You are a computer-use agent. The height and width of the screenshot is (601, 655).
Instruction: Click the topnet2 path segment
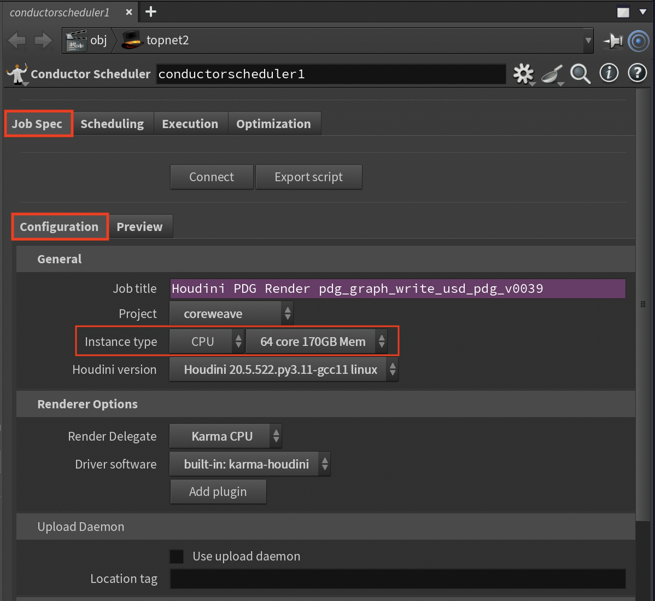point(167,40)
